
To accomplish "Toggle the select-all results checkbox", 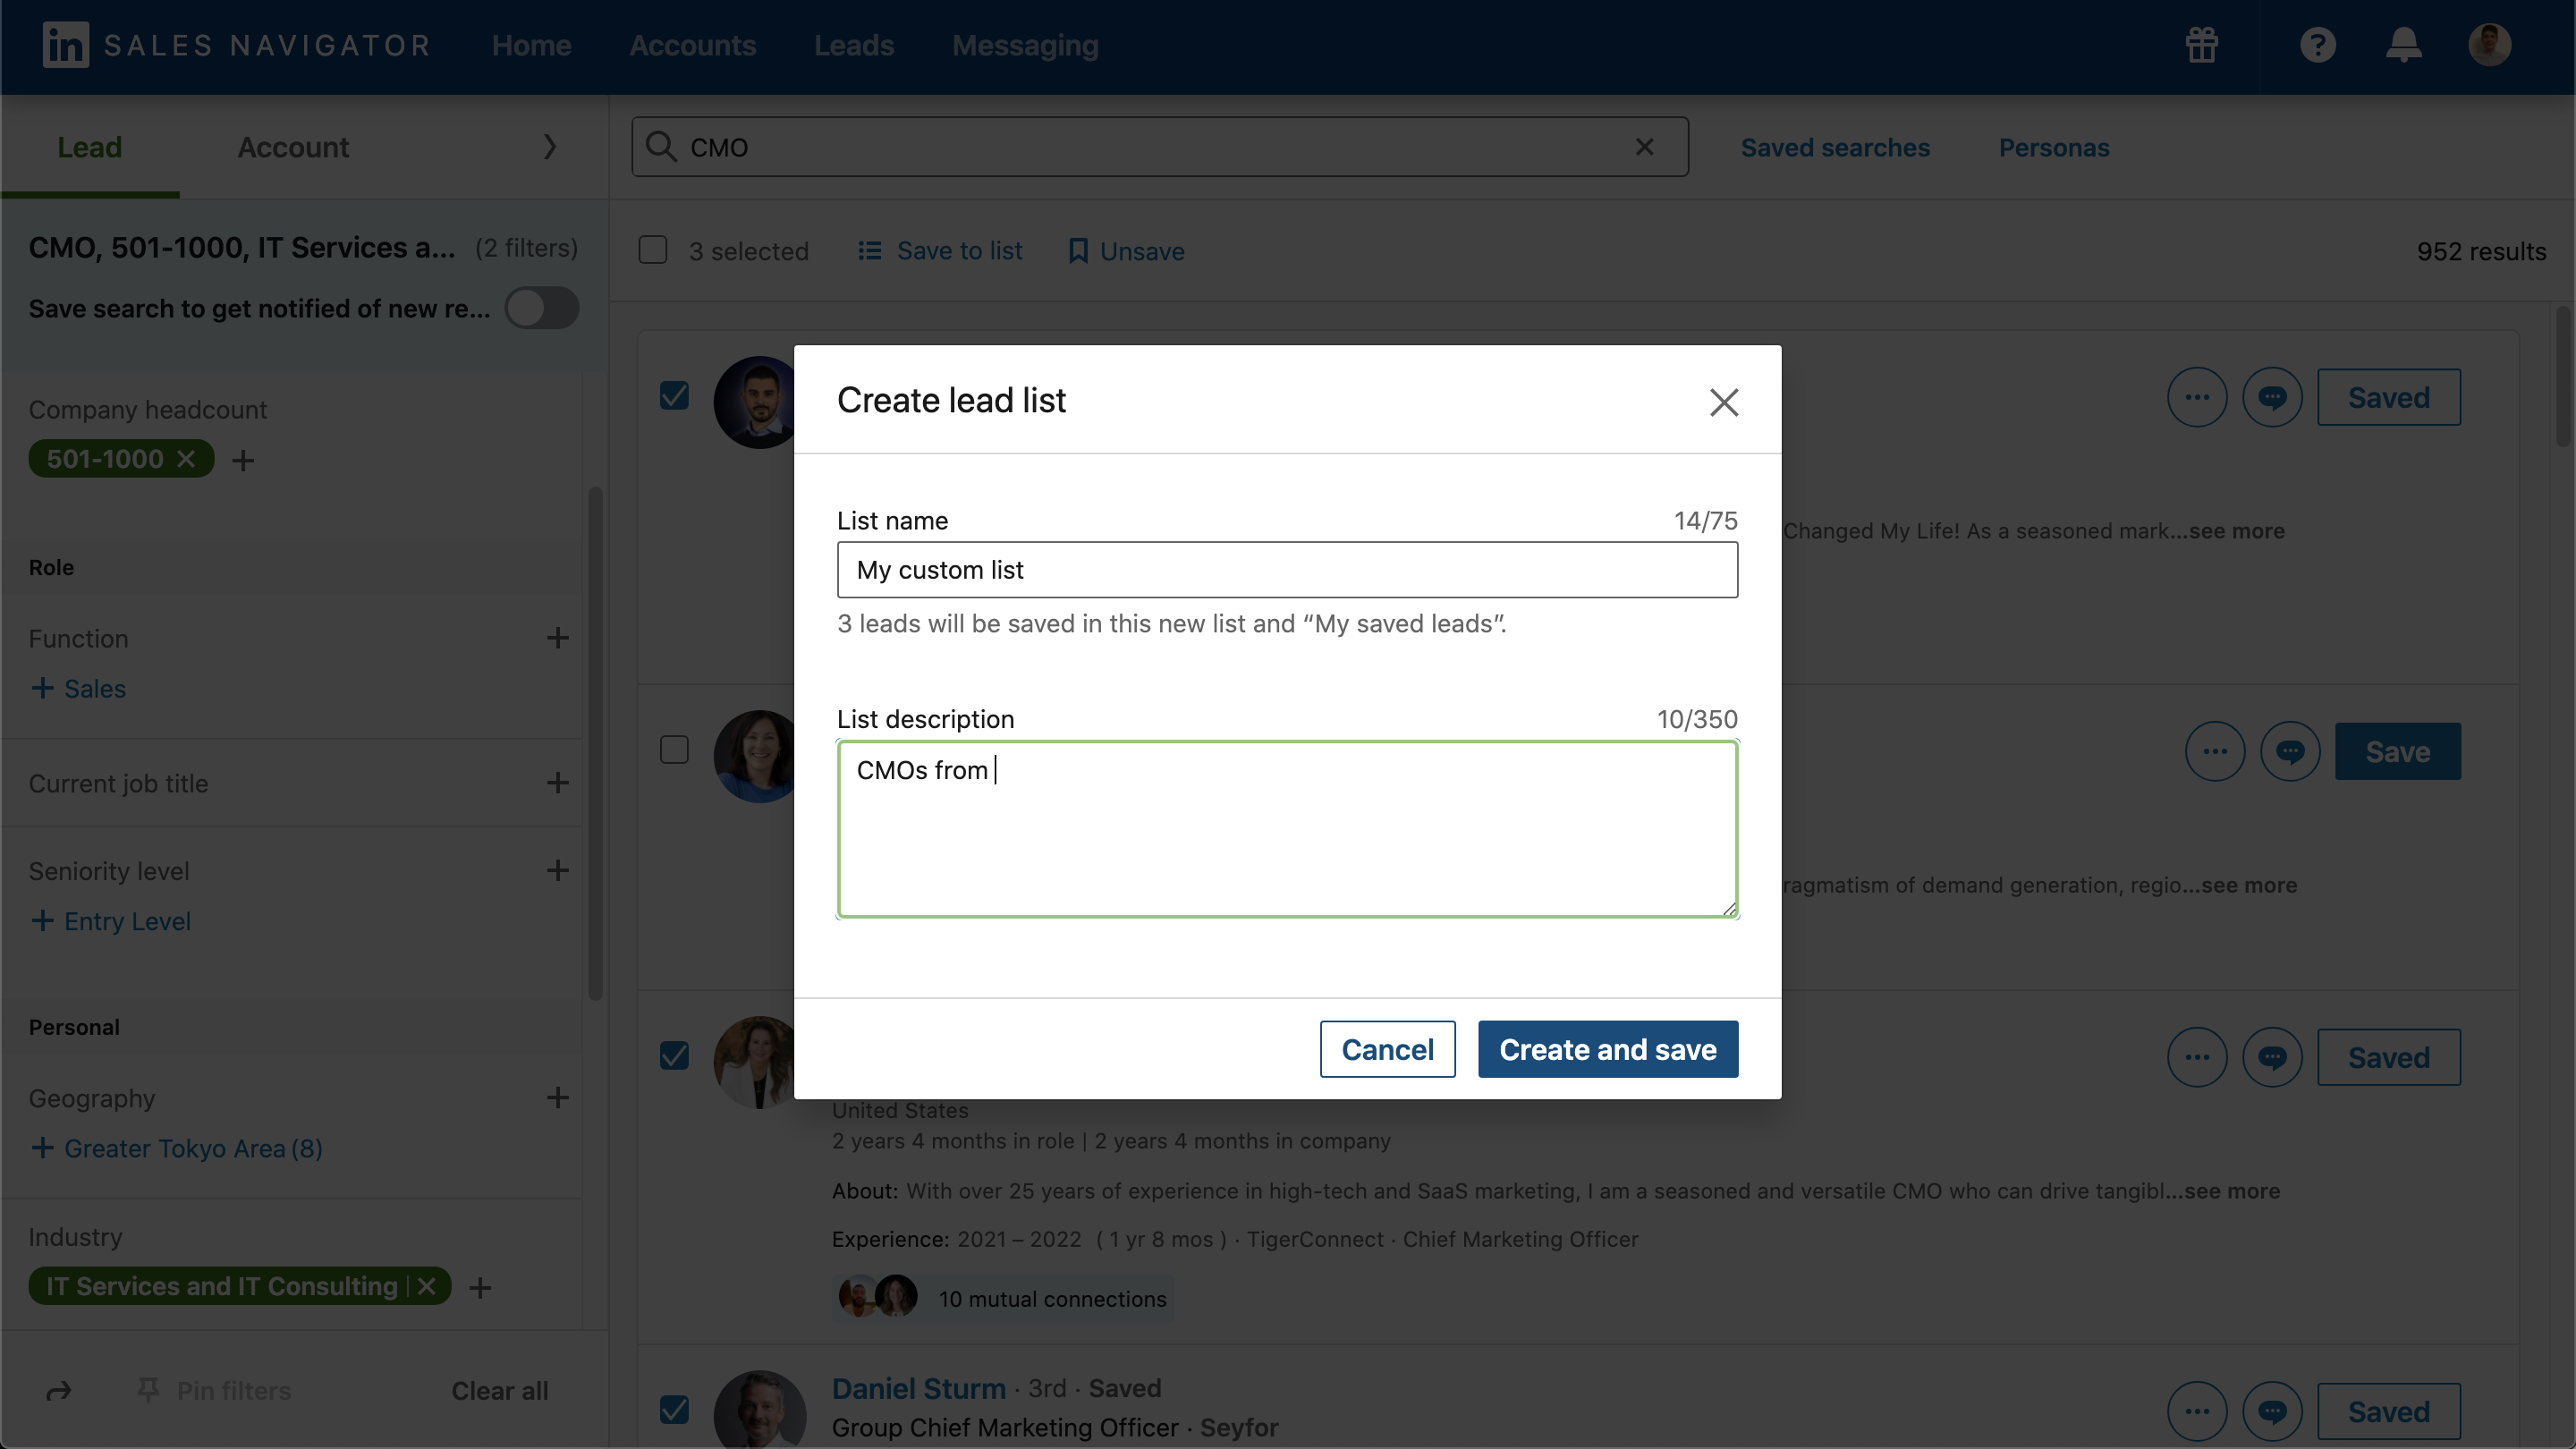I will [653, 250].
